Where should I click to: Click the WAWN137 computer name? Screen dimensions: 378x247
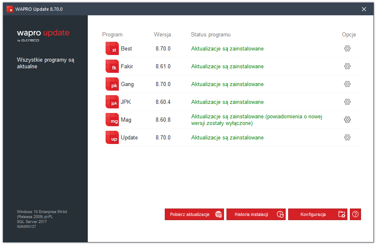[26, 227]
